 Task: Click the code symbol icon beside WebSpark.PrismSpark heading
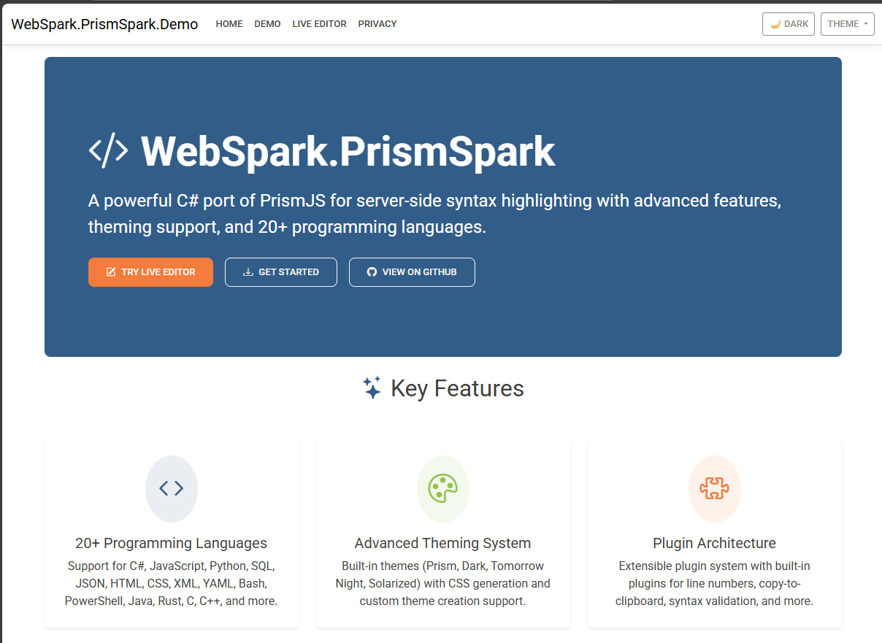(110, 150)
